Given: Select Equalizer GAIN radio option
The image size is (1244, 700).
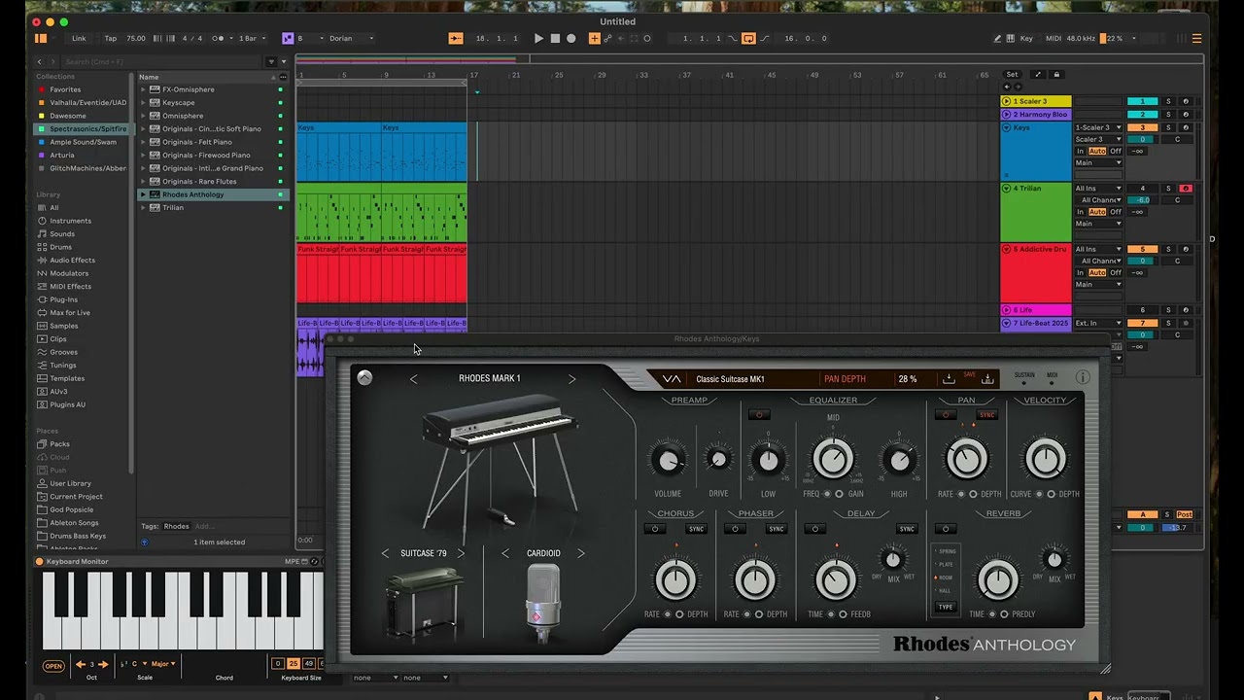Looking at the screenshot, I should tap(839, 494).
